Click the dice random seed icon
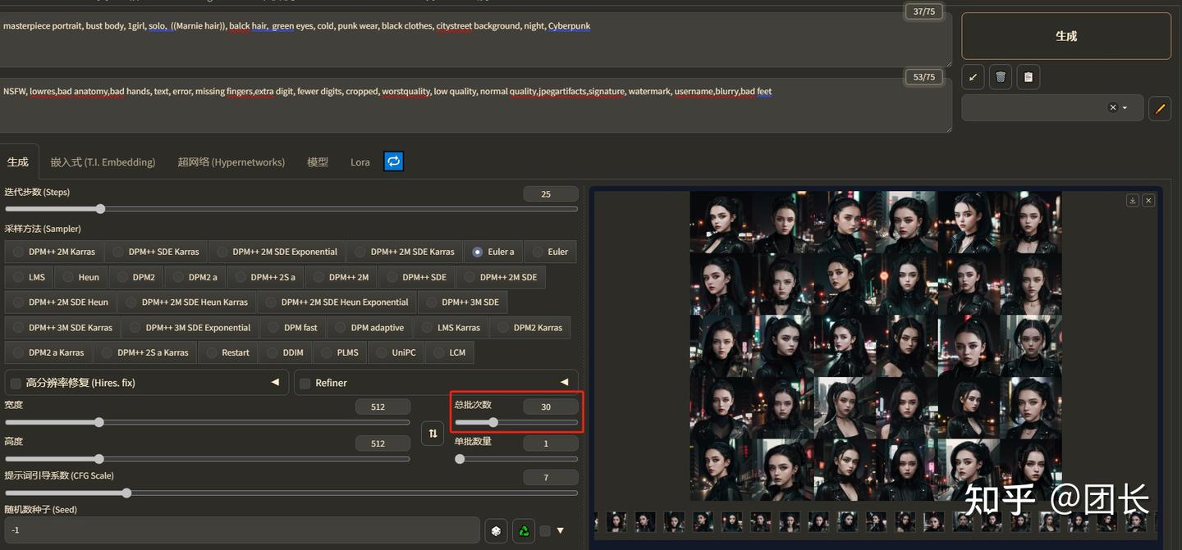 pyautogui.click(x=496, y=531)
